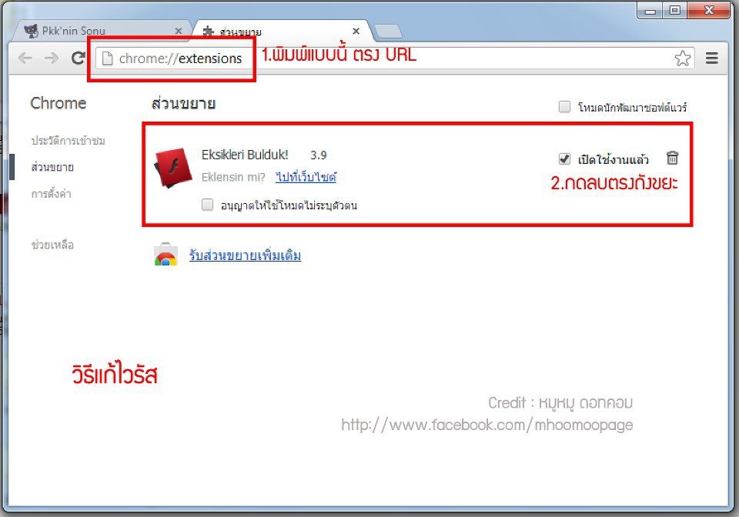Click the Pkk'nin Sonu tab favicon
Image resolution: width=739 pixels, height=517 pixels.
(x=31, y=31)
